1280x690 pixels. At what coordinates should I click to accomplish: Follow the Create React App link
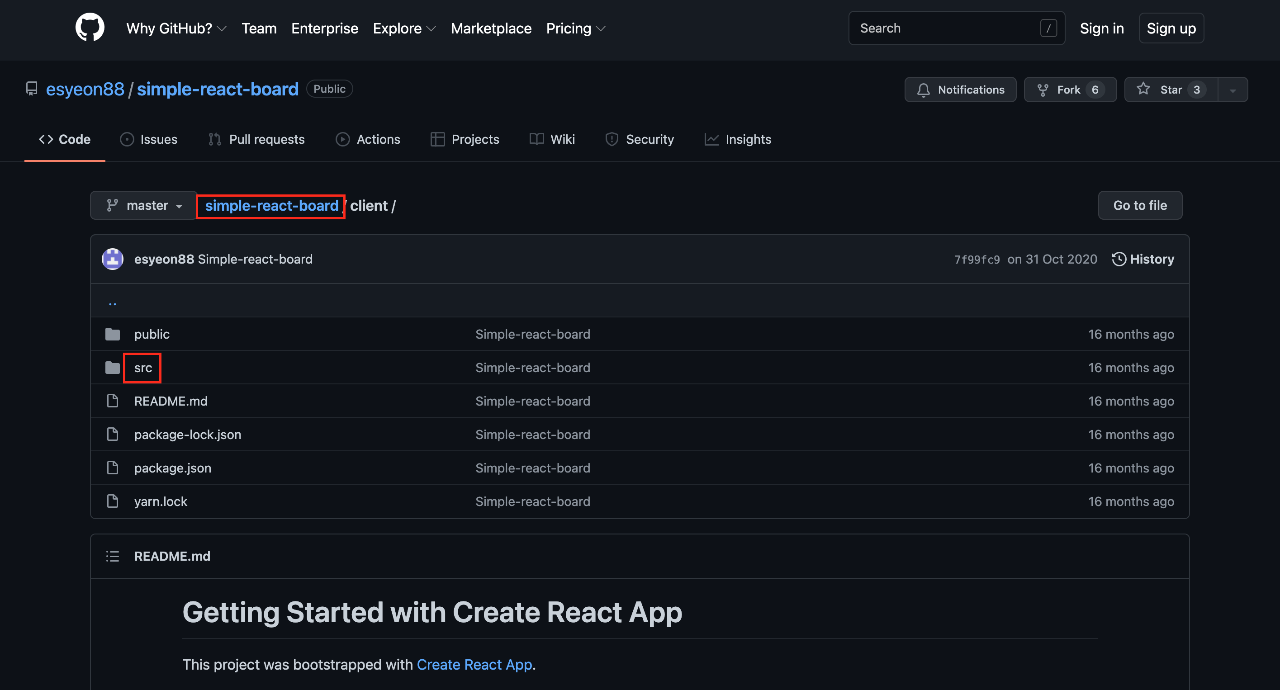click(x=474, y=664)
